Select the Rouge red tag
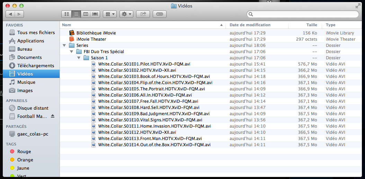Viewport: 365px width, 179px height. 24,151
